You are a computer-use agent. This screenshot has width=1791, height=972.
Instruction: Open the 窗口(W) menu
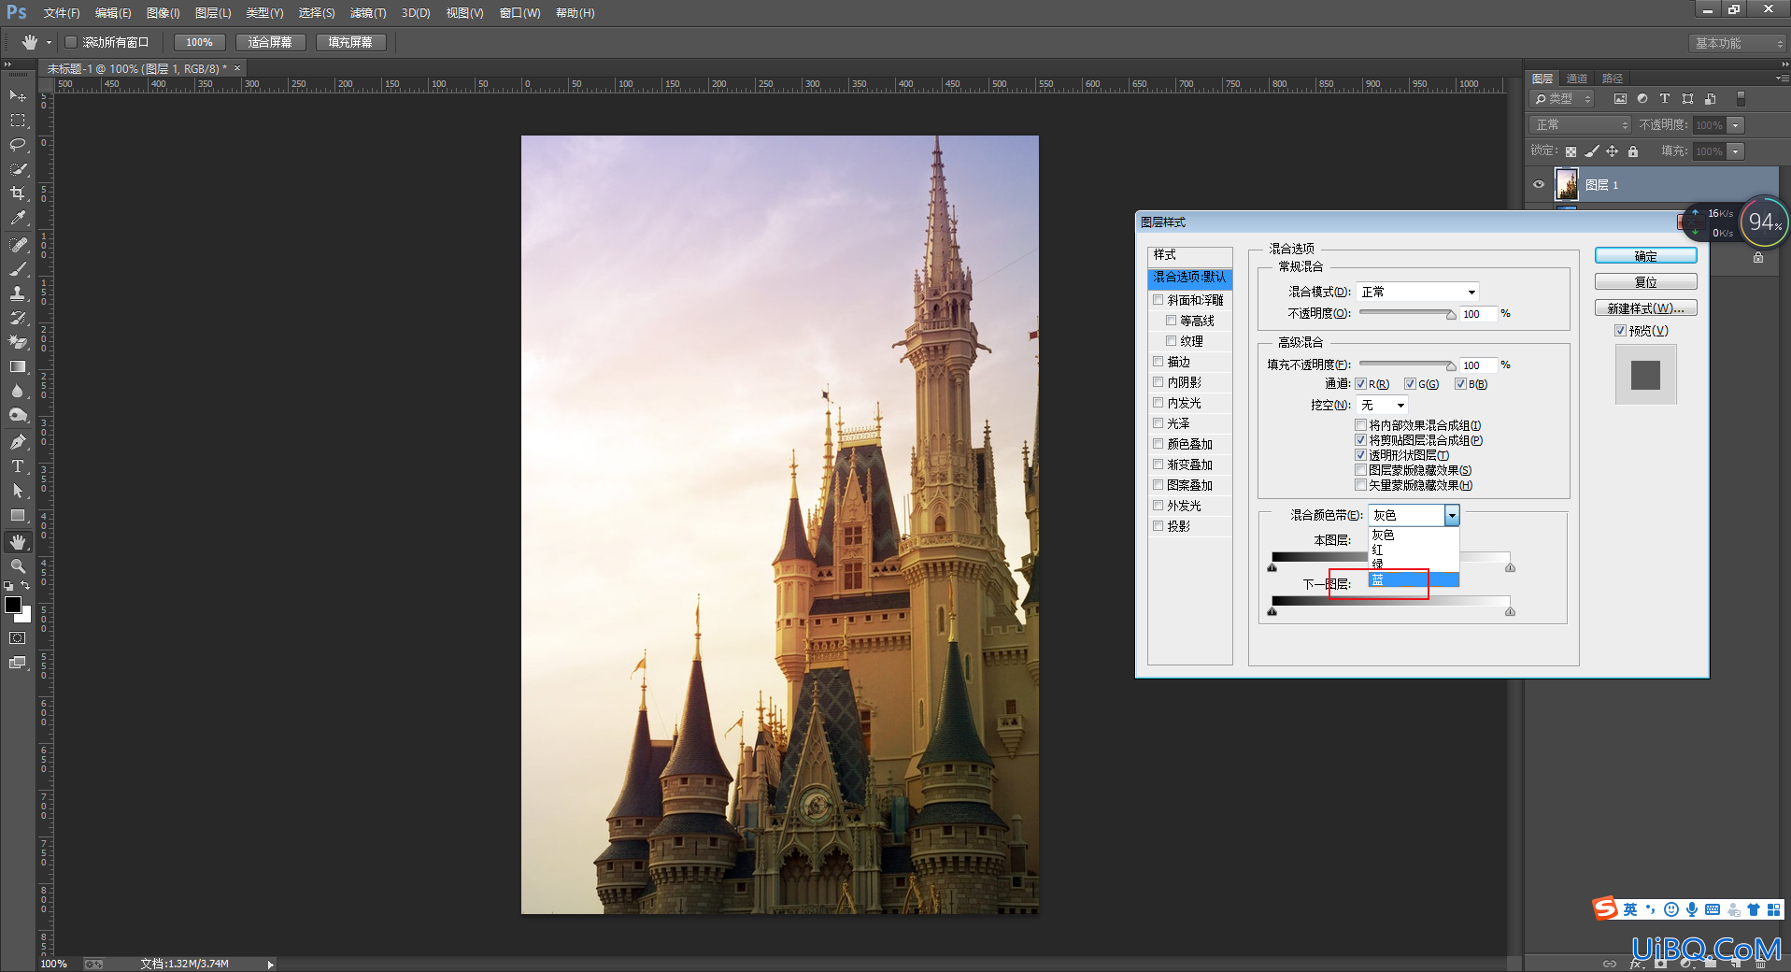[x=520, y=13]
